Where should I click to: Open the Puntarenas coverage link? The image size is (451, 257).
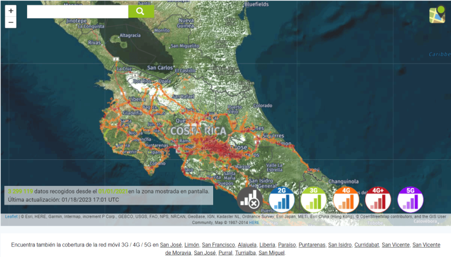point(312,245)
